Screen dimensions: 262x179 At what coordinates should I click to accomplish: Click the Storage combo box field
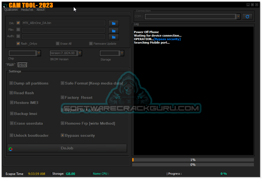[110, 53]
